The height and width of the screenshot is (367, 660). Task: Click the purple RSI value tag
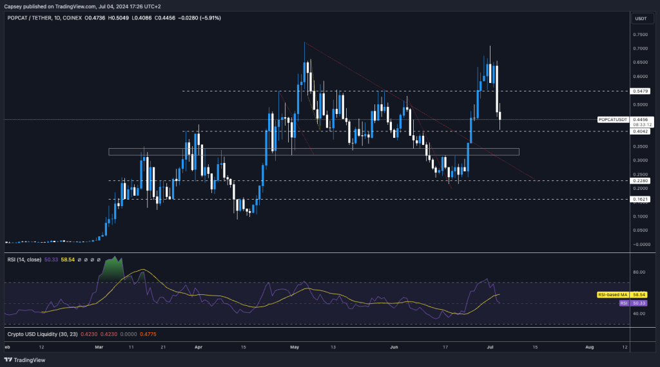[623, 303]
